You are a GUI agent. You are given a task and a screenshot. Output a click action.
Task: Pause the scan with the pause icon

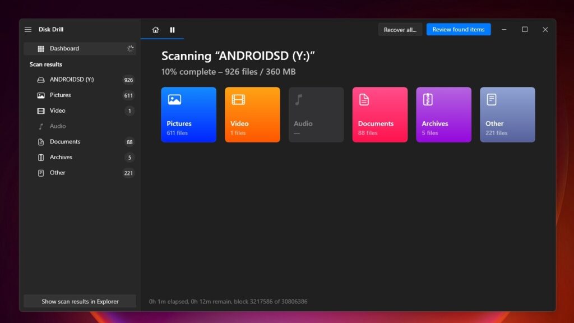(x=172, y=30)
